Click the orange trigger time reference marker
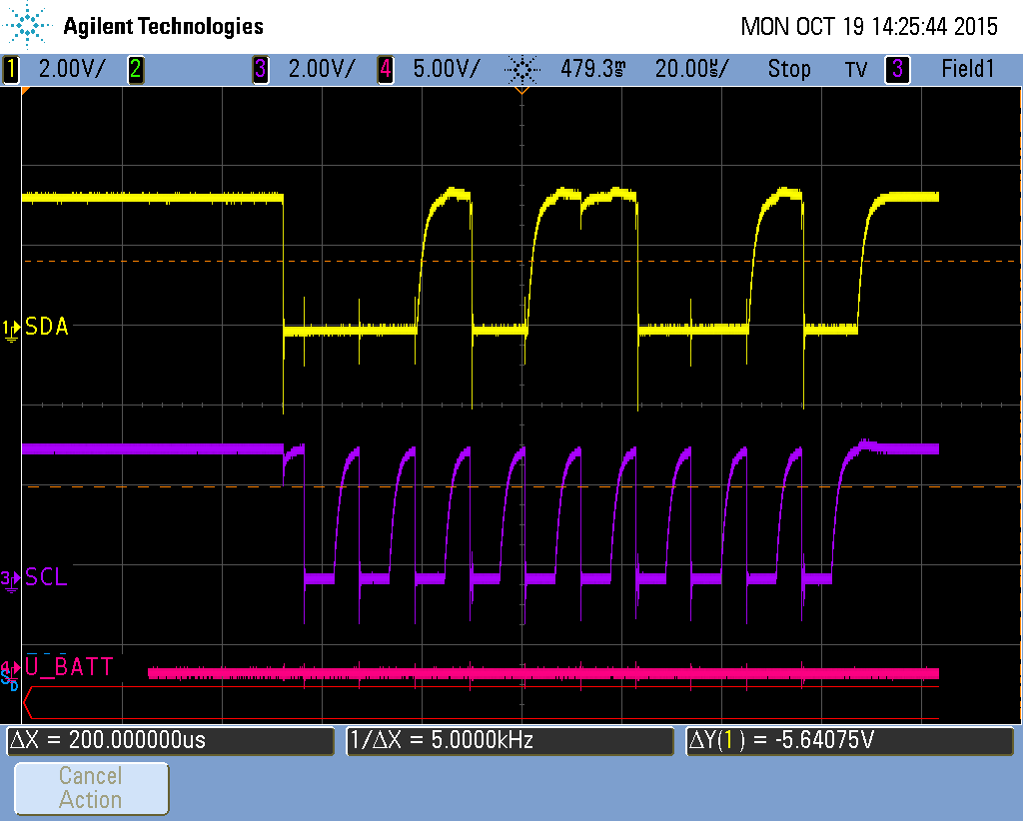This screenshot has height=821, width=1023. click(520, 90)
